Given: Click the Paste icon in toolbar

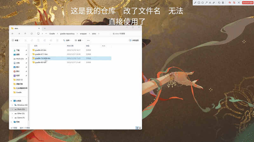Looking at the screenshot, I should click(x=38, y=40).
